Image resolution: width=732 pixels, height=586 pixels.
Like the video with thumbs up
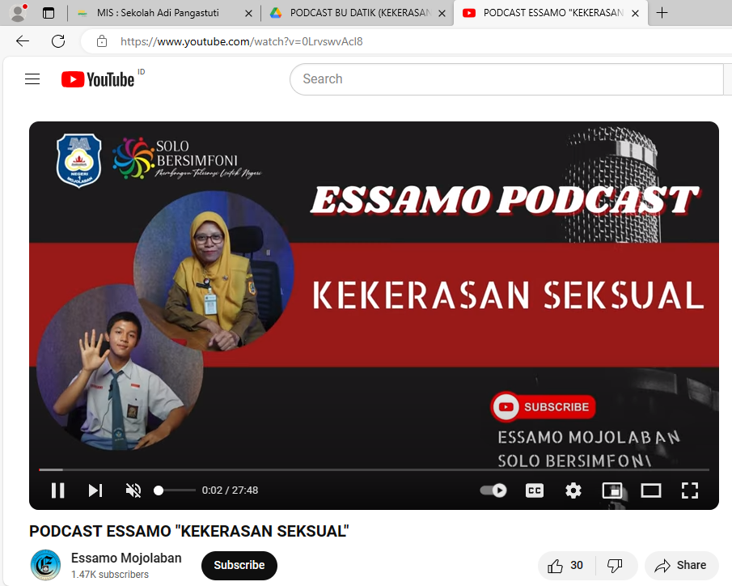pyautogui.click(x=565, y=566)
